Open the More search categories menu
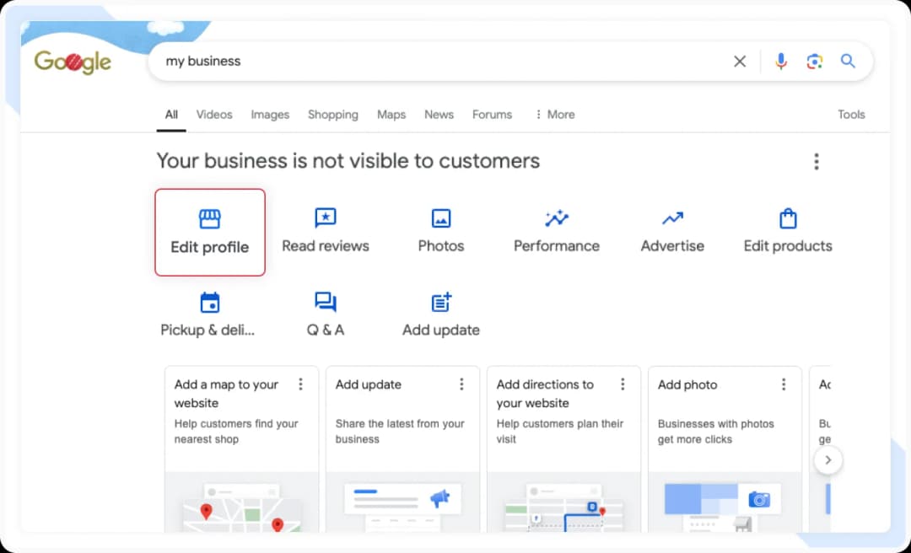The width and height of the screenshot is (911, 553). pos(554,114)
